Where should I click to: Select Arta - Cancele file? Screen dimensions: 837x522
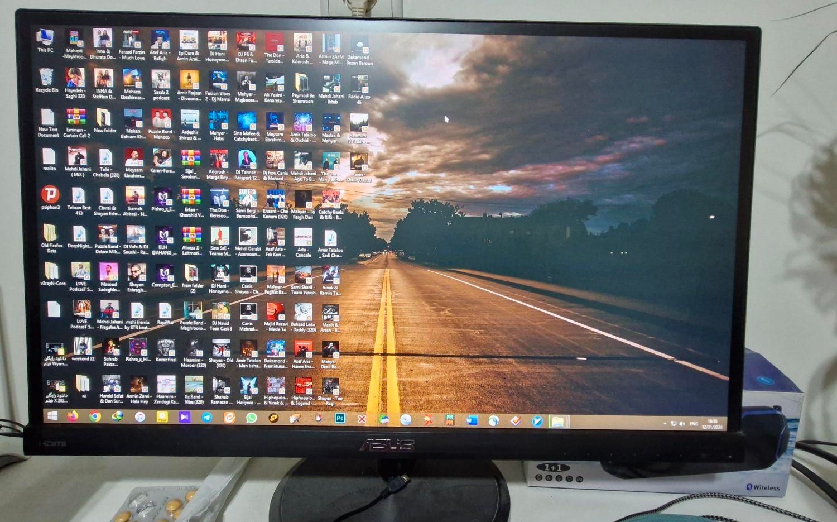(303, 242)
